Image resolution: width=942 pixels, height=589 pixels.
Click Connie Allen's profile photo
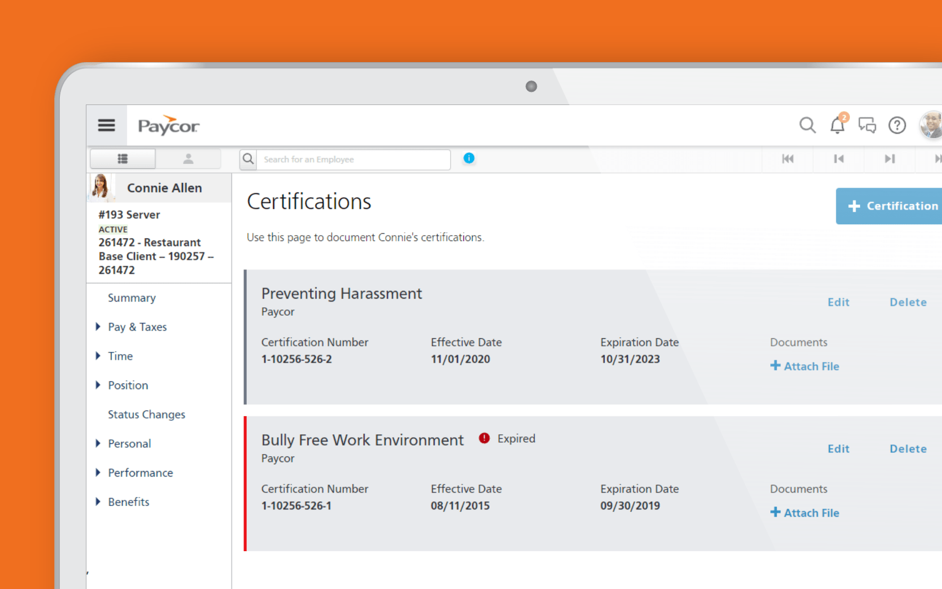[102, 187]
